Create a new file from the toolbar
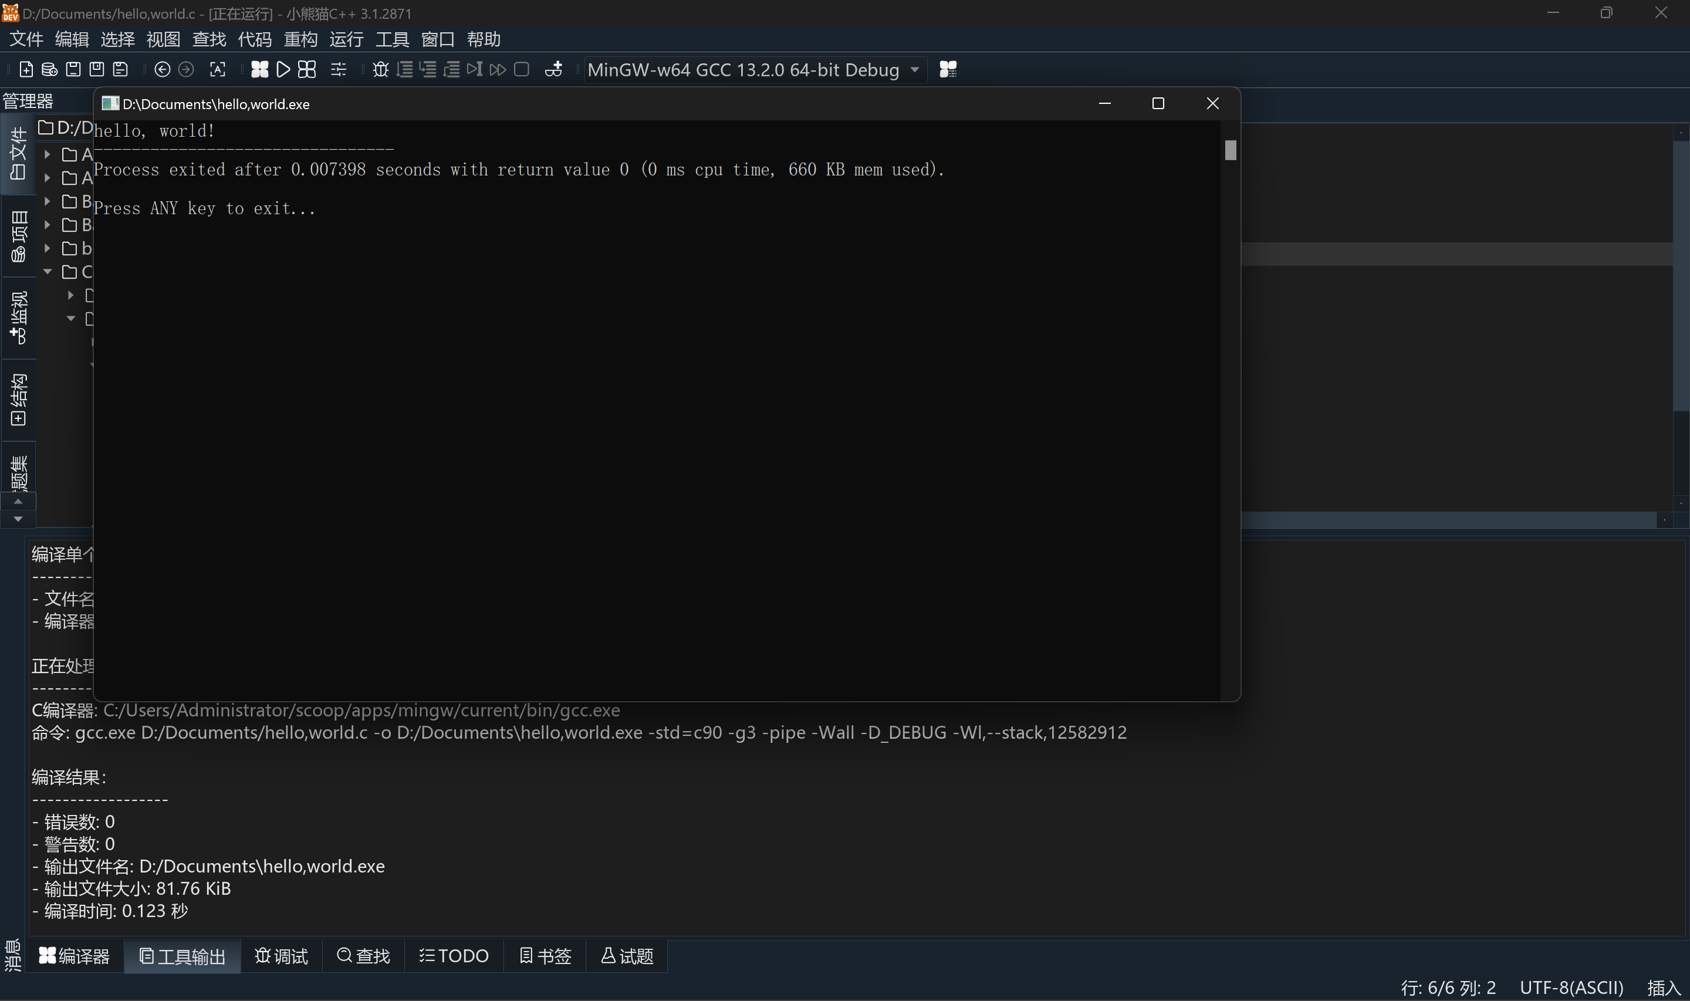The width and height of the screenshot is (1690, 1001). tap(26, 69)
